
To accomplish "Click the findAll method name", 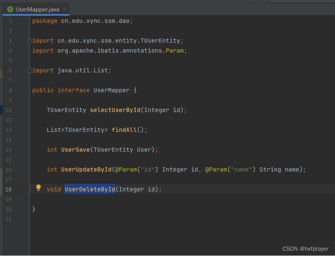I will [x=124, y=130].
